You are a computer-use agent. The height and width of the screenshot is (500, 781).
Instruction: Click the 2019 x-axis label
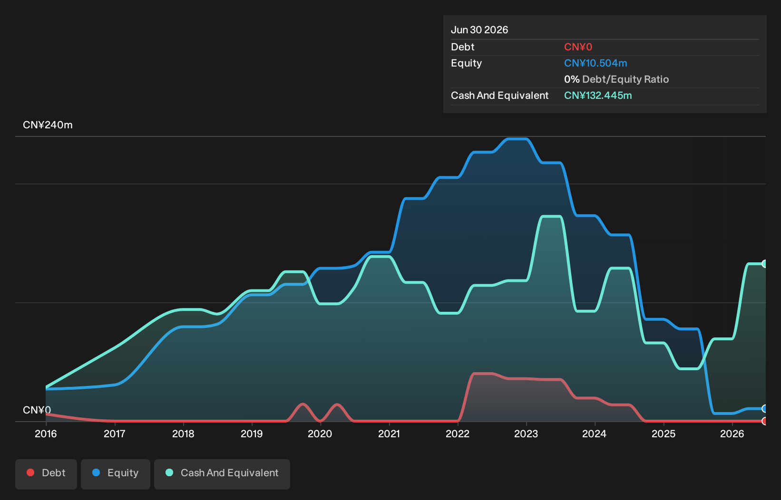252,434
